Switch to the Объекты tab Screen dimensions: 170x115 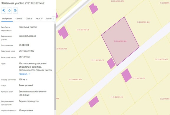tap(29, 19)
